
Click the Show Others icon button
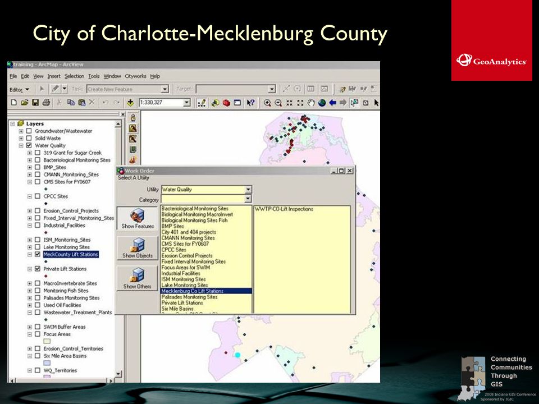click(138, 278)
